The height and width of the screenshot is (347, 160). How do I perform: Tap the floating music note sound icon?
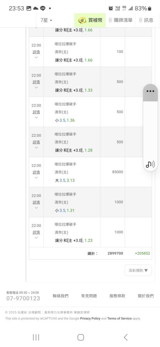pyautogui.click(x=150, y=164)
